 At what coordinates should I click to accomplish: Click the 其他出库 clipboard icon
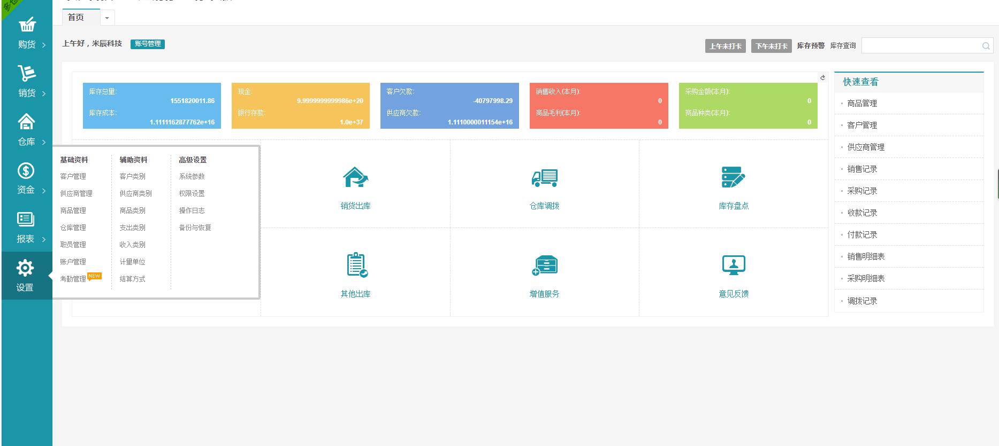[x=356, y=265]
